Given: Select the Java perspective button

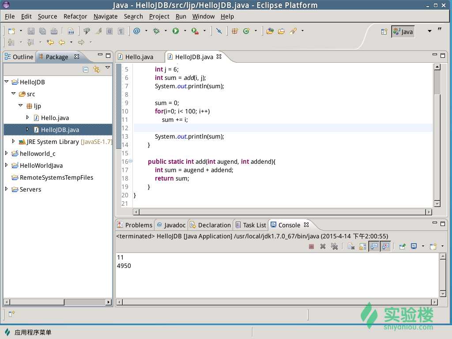Looking at the screenshot, I should click(x=403, y=31).
